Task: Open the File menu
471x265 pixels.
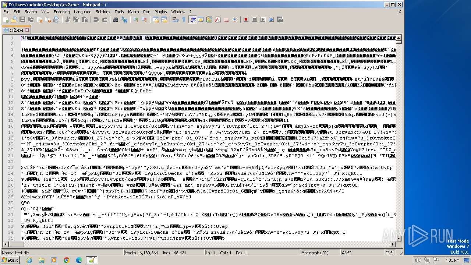Action: [x=6, y=12]
